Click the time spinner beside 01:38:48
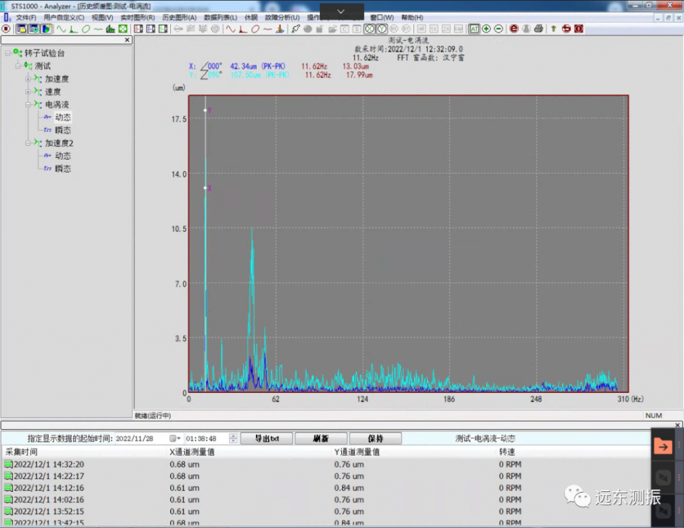Screen dimensions: 684x528 pyautogui.click(x=232, y=438)
